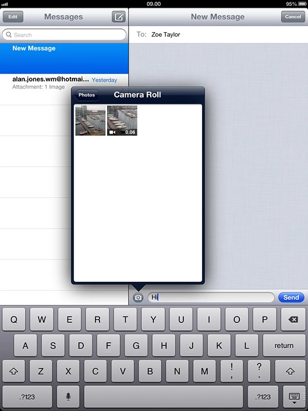This screenshot has width=308, height=411.
Task: Tap the T key
Action: click(x=125, y=319)
